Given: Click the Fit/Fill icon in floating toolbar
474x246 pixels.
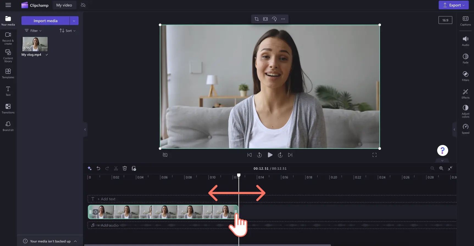Looking at the screenshot, I should (265, 19).
